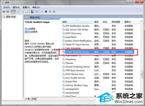Image resolution: width=145 pixels, height=106 pixels.
Task: Select the TCP/IP NetBIOS Helper row
Action: coord(98,52)
